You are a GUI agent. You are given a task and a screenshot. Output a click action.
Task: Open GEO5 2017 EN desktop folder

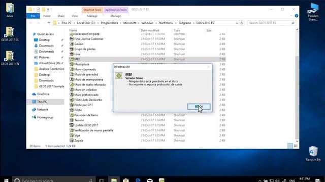click(10, 58)
